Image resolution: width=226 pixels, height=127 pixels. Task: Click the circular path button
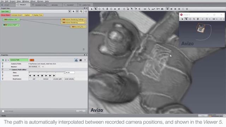point(57,79)
